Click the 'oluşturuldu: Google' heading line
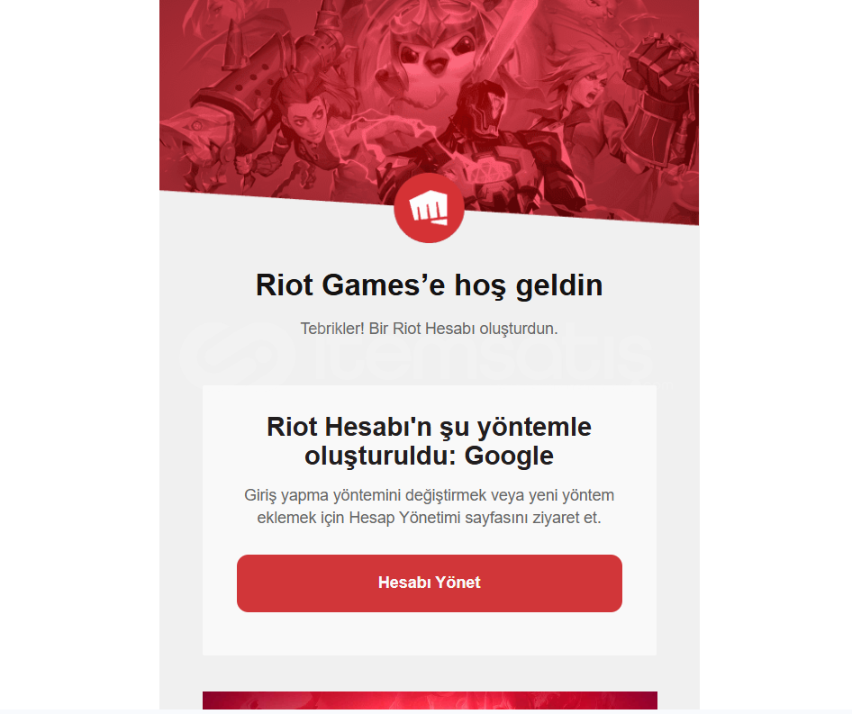This screenshot has height=714, width=852. pyautogui.click(x=430, y=456)
